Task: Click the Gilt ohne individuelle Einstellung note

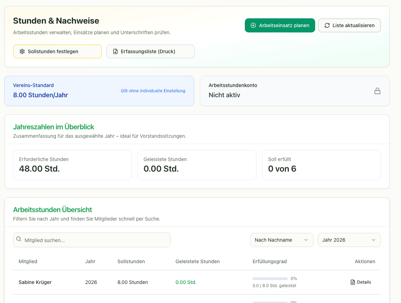Action: tap(153, 91)
